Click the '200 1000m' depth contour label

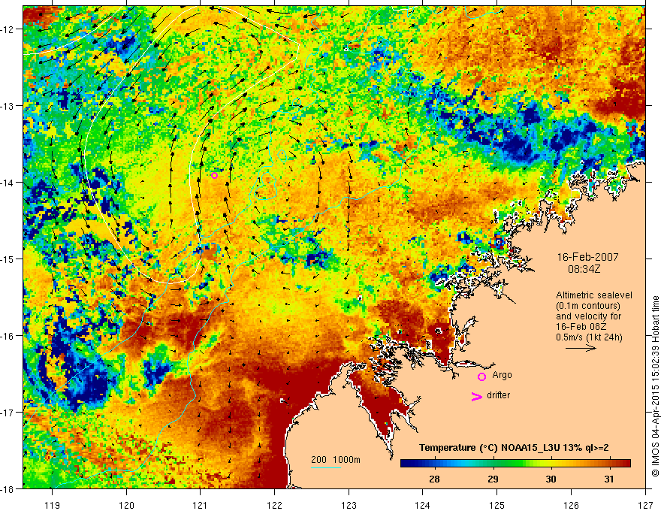336,460
